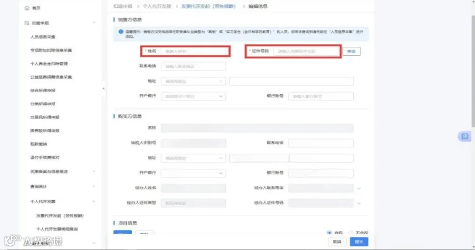The width and height of the screenshot is (475, 250).
Task: Click the home icon next to 首页
Action: coord(27,8)
